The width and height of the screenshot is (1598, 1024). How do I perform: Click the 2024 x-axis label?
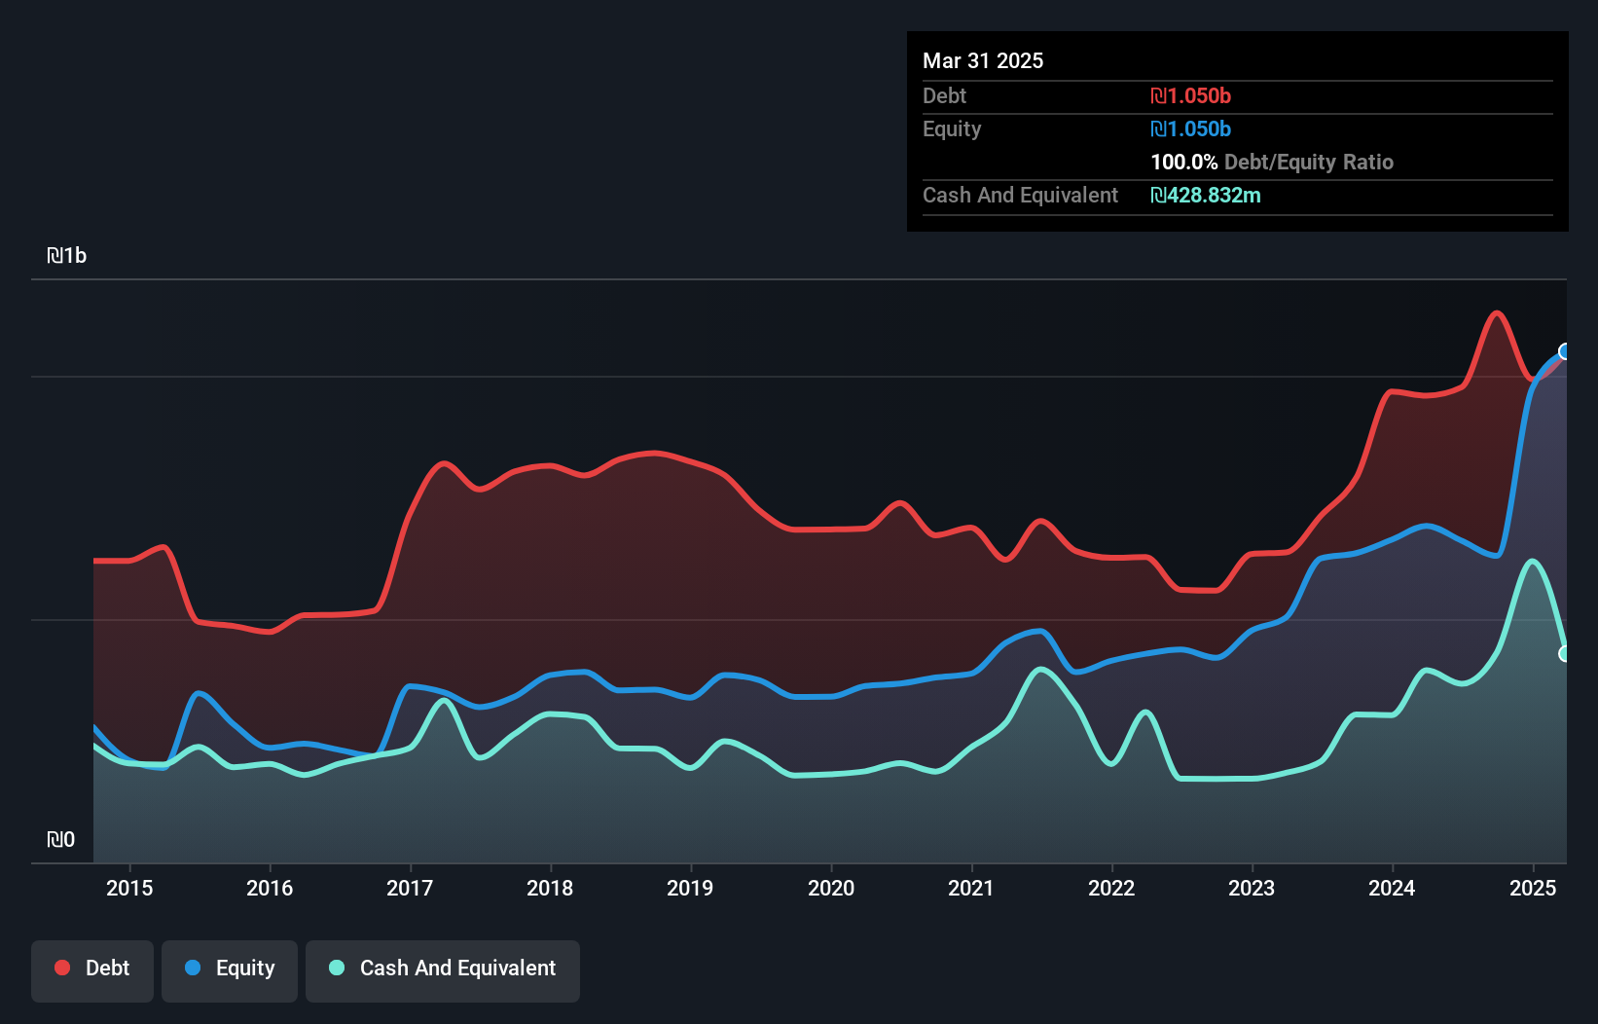tap(1392, 888)
